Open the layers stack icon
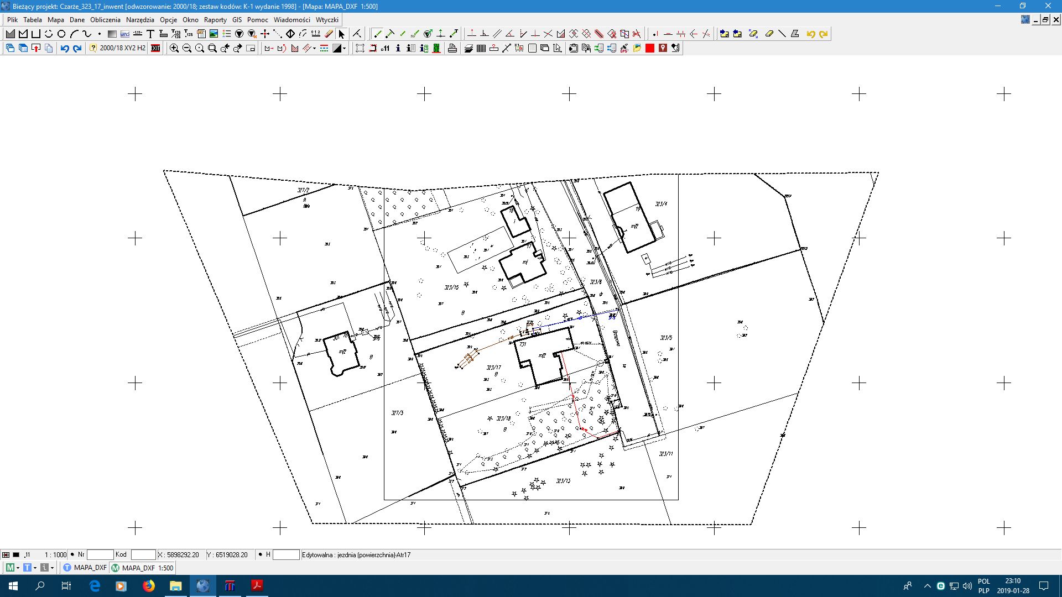Screen dimensions: 1062x597 [x=468, y=48]
